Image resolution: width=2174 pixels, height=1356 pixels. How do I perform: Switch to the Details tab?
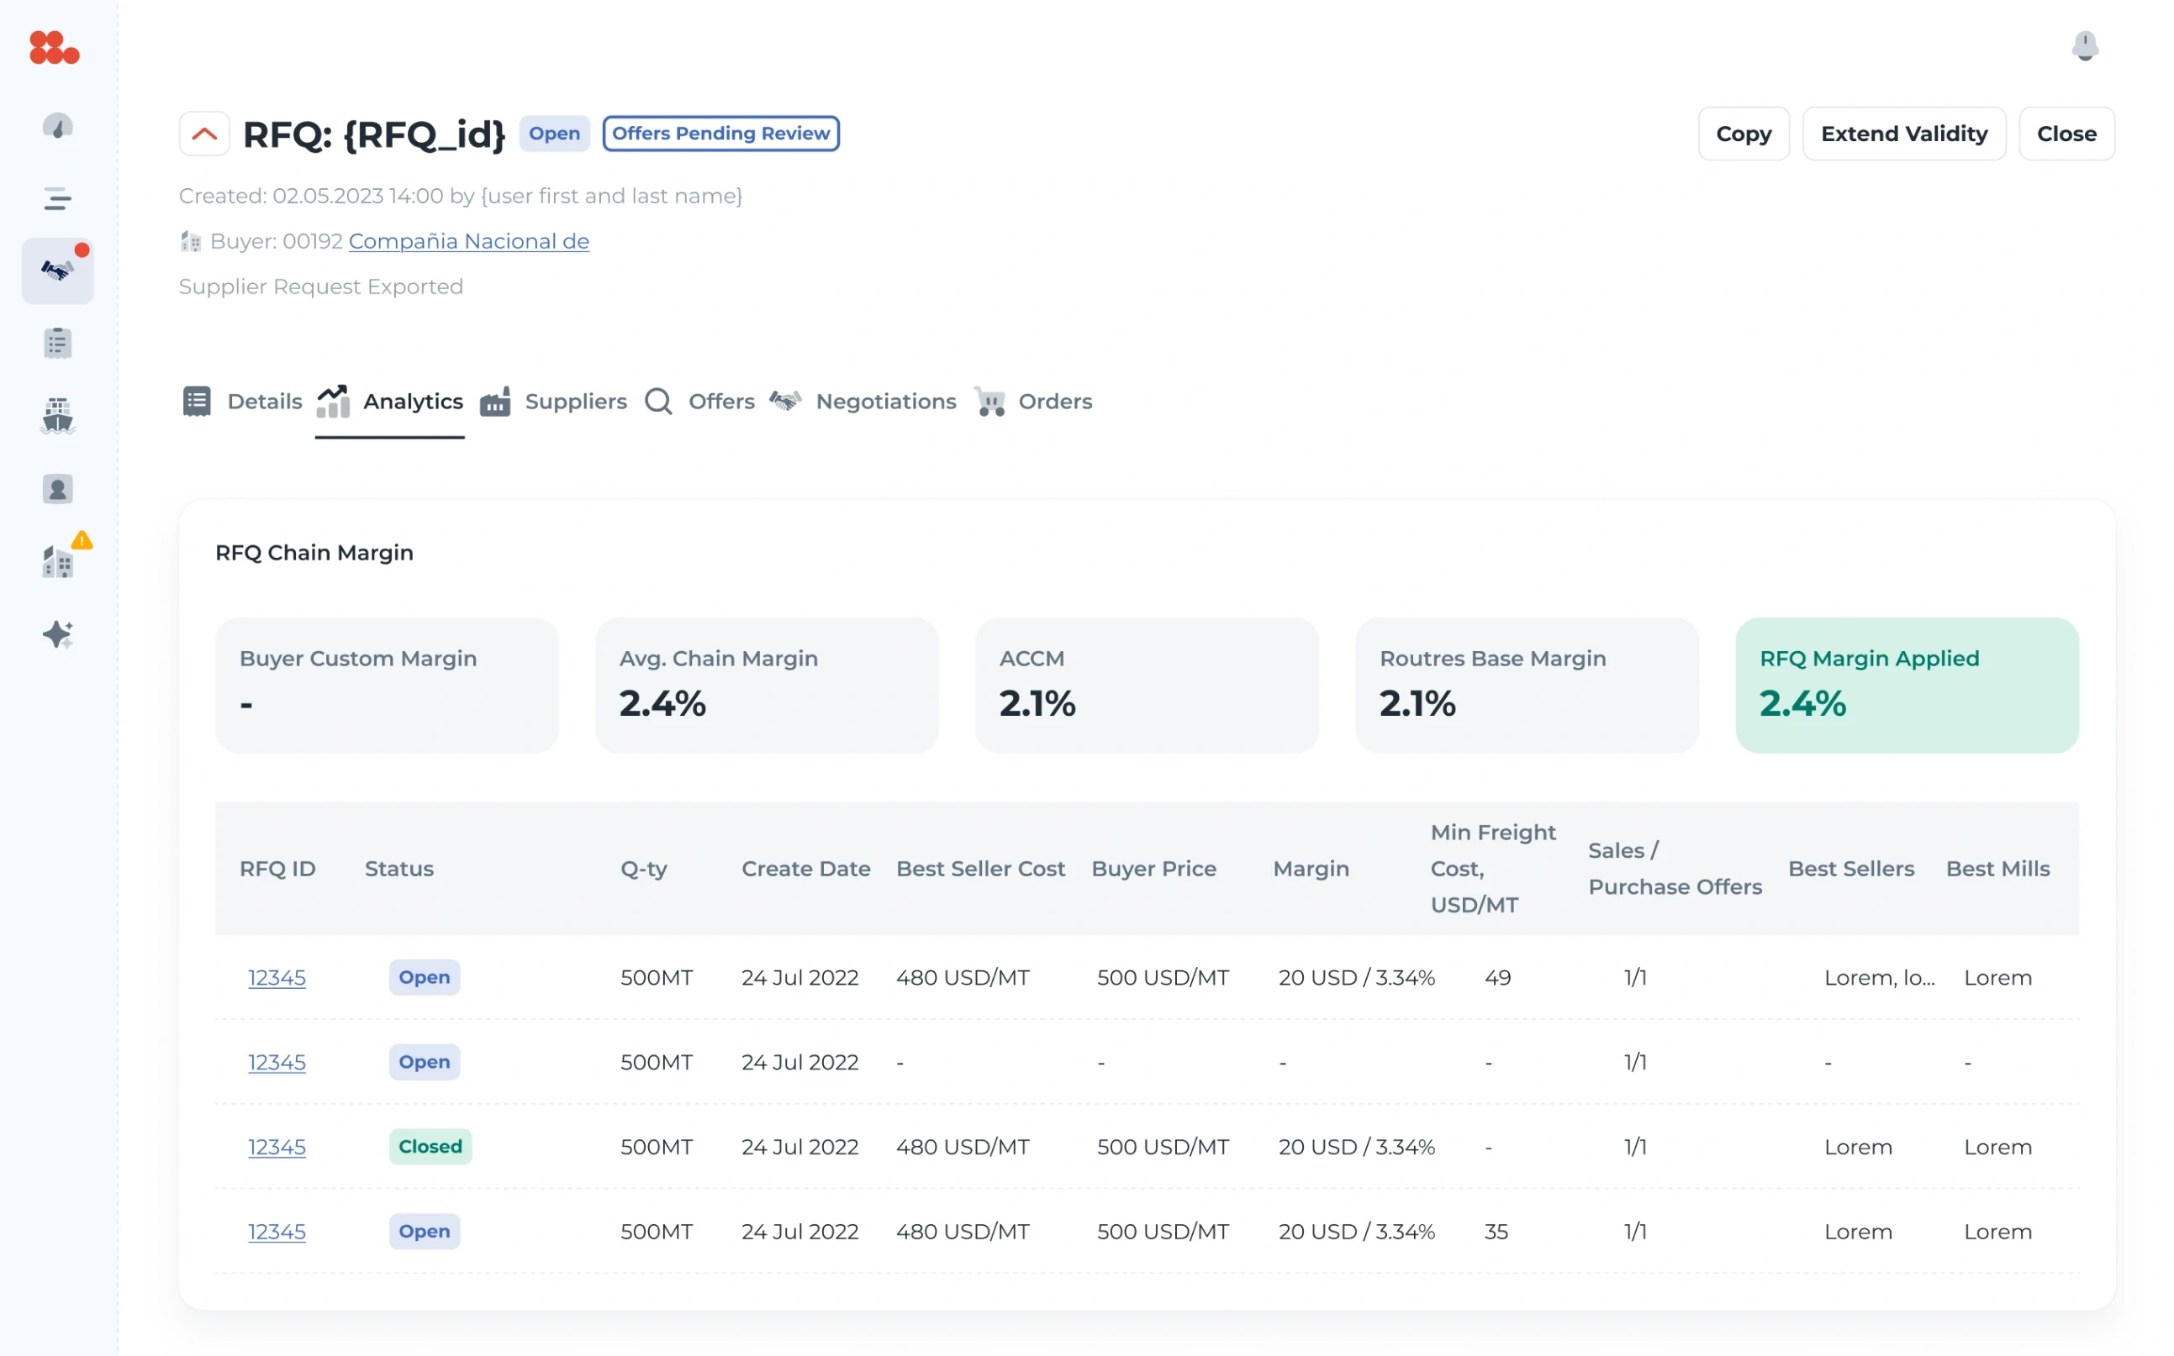tap(242, 401)
